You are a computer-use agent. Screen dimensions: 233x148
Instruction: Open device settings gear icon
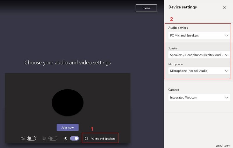pos(86,138)
